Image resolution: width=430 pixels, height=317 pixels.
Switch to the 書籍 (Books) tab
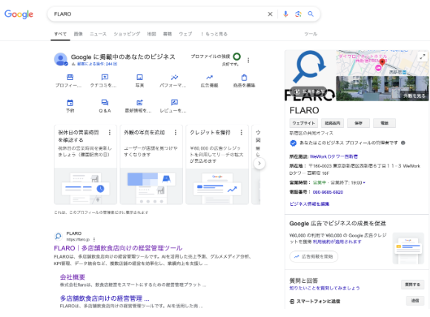click(168, 34)
